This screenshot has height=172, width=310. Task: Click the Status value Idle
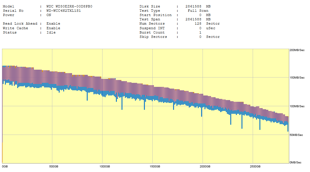coord(51,32)
